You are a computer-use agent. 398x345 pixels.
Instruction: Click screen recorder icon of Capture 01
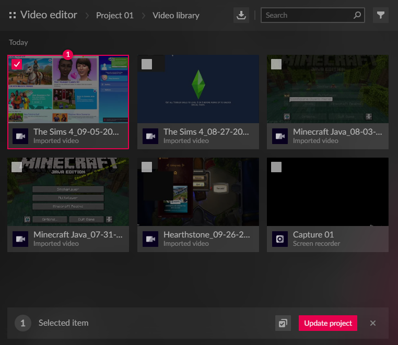click(280, 239)
